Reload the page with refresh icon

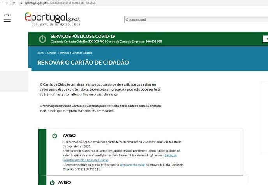(13, 3)
